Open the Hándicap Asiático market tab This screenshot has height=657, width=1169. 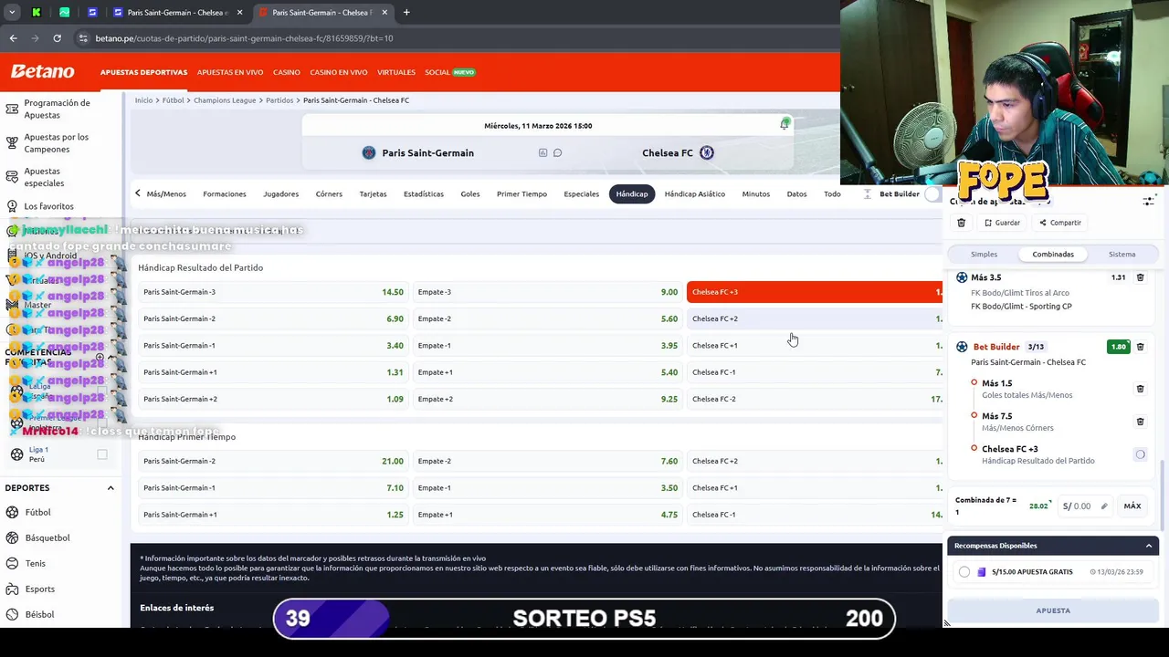point(695,193)
